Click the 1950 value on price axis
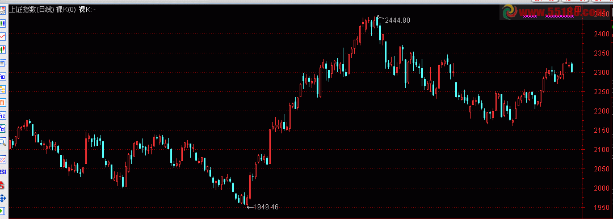This screenshot has width=613, height=219. coord(601,207)
